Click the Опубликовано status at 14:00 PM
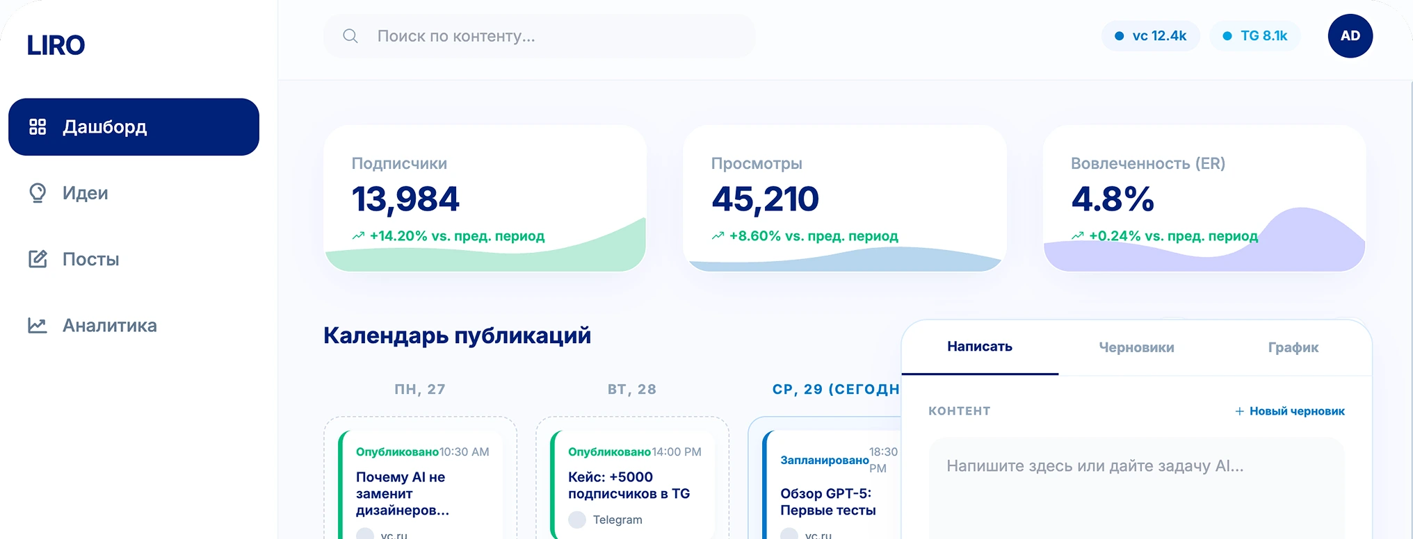 coord(609,452)
